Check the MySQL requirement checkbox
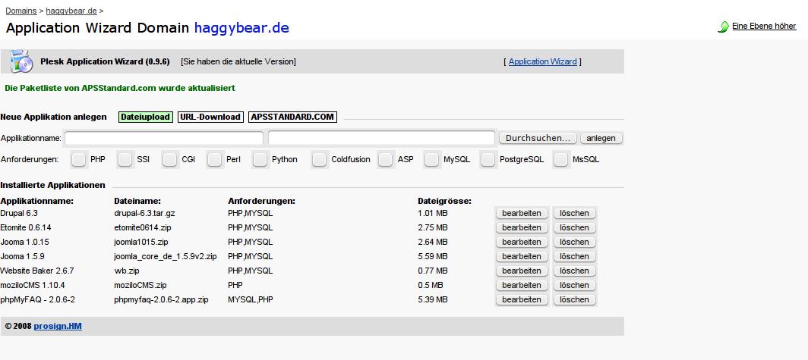808x360 pixels. (432, 159)
